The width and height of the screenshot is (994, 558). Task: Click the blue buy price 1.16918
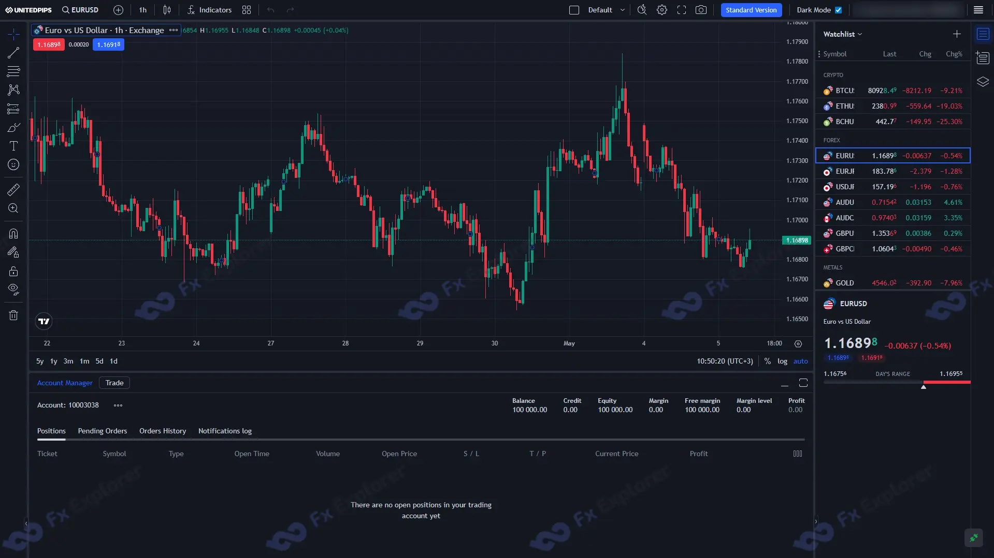coord(109,44)
